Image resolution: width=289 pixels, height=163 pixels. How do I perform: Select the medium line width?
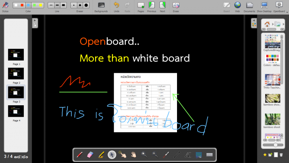[57, 5]
